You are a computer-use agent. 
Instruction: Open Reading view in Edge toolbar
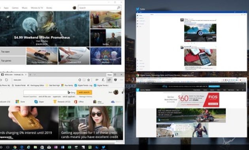[84, 80]
